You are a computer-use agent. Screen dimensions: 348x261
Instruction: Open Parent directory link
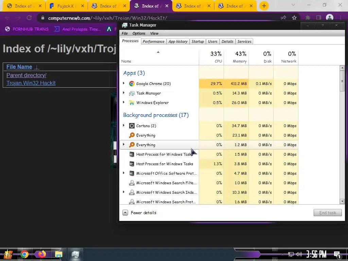27,75
